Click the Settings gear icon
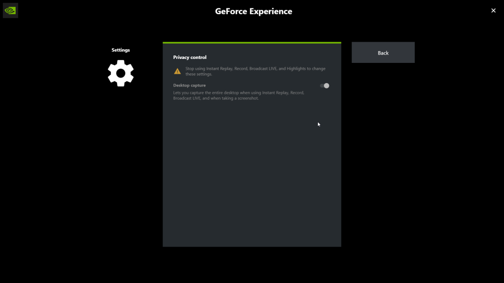504x283 pixels. (x=121, y=73)
